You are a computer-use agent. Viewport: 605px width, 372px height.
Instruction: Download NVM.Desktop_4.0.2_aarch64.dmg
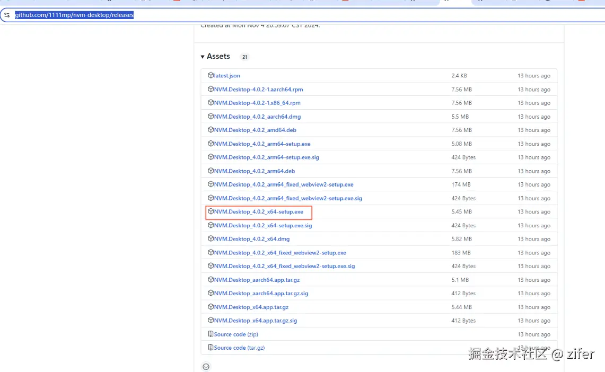[257, 117]
